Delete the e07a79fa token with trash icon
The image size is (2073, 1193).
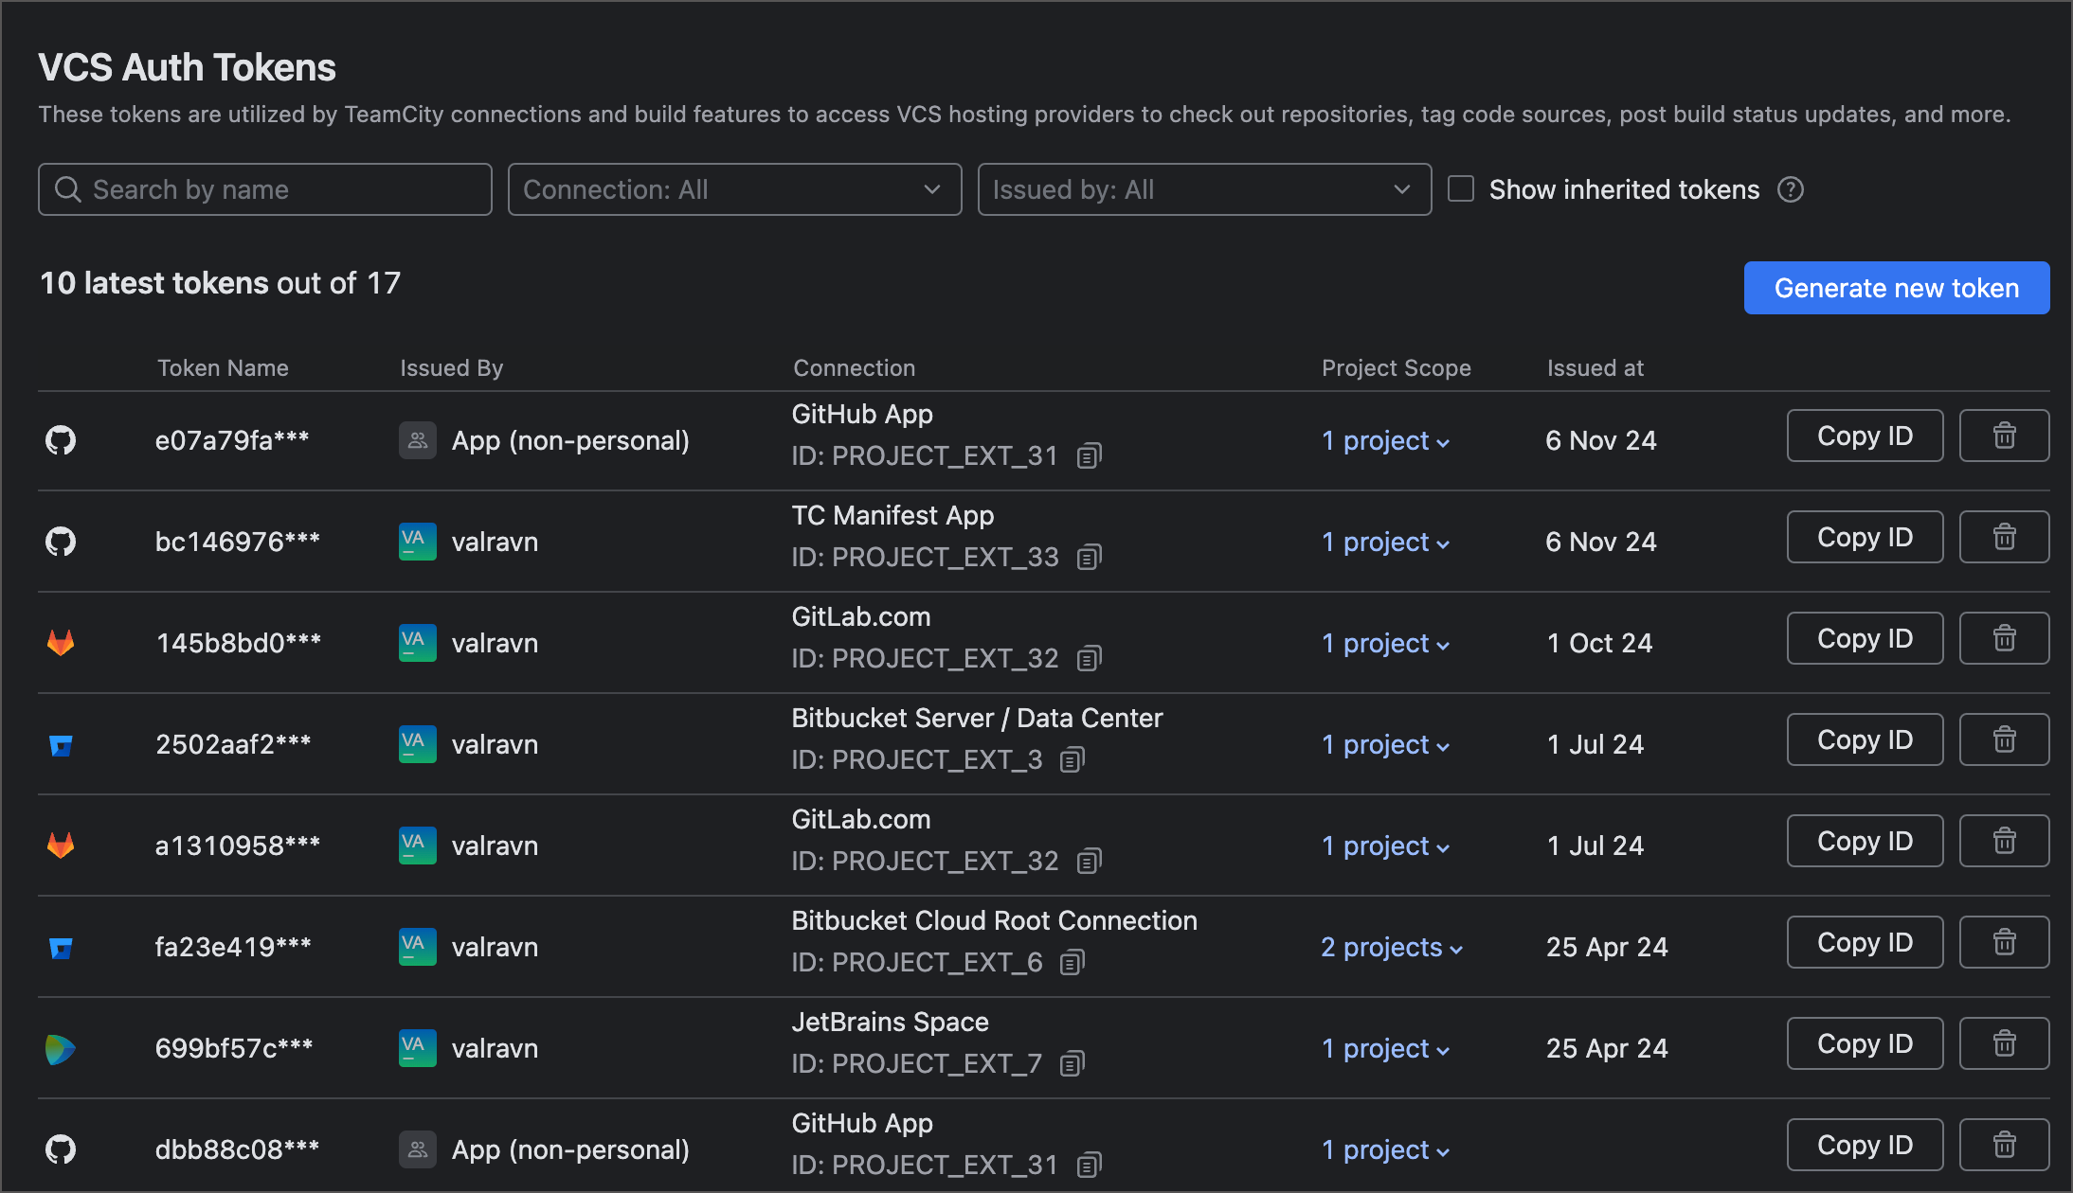[x=2004, y=436]
